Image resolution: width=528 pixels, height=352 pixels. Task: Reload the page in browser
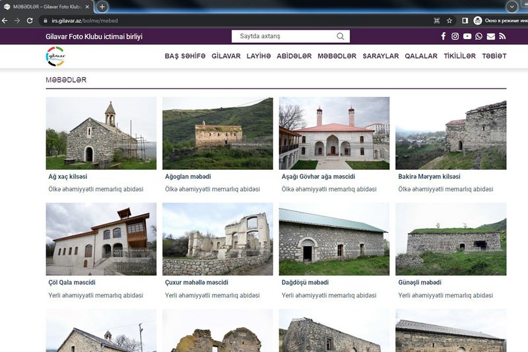30,20
